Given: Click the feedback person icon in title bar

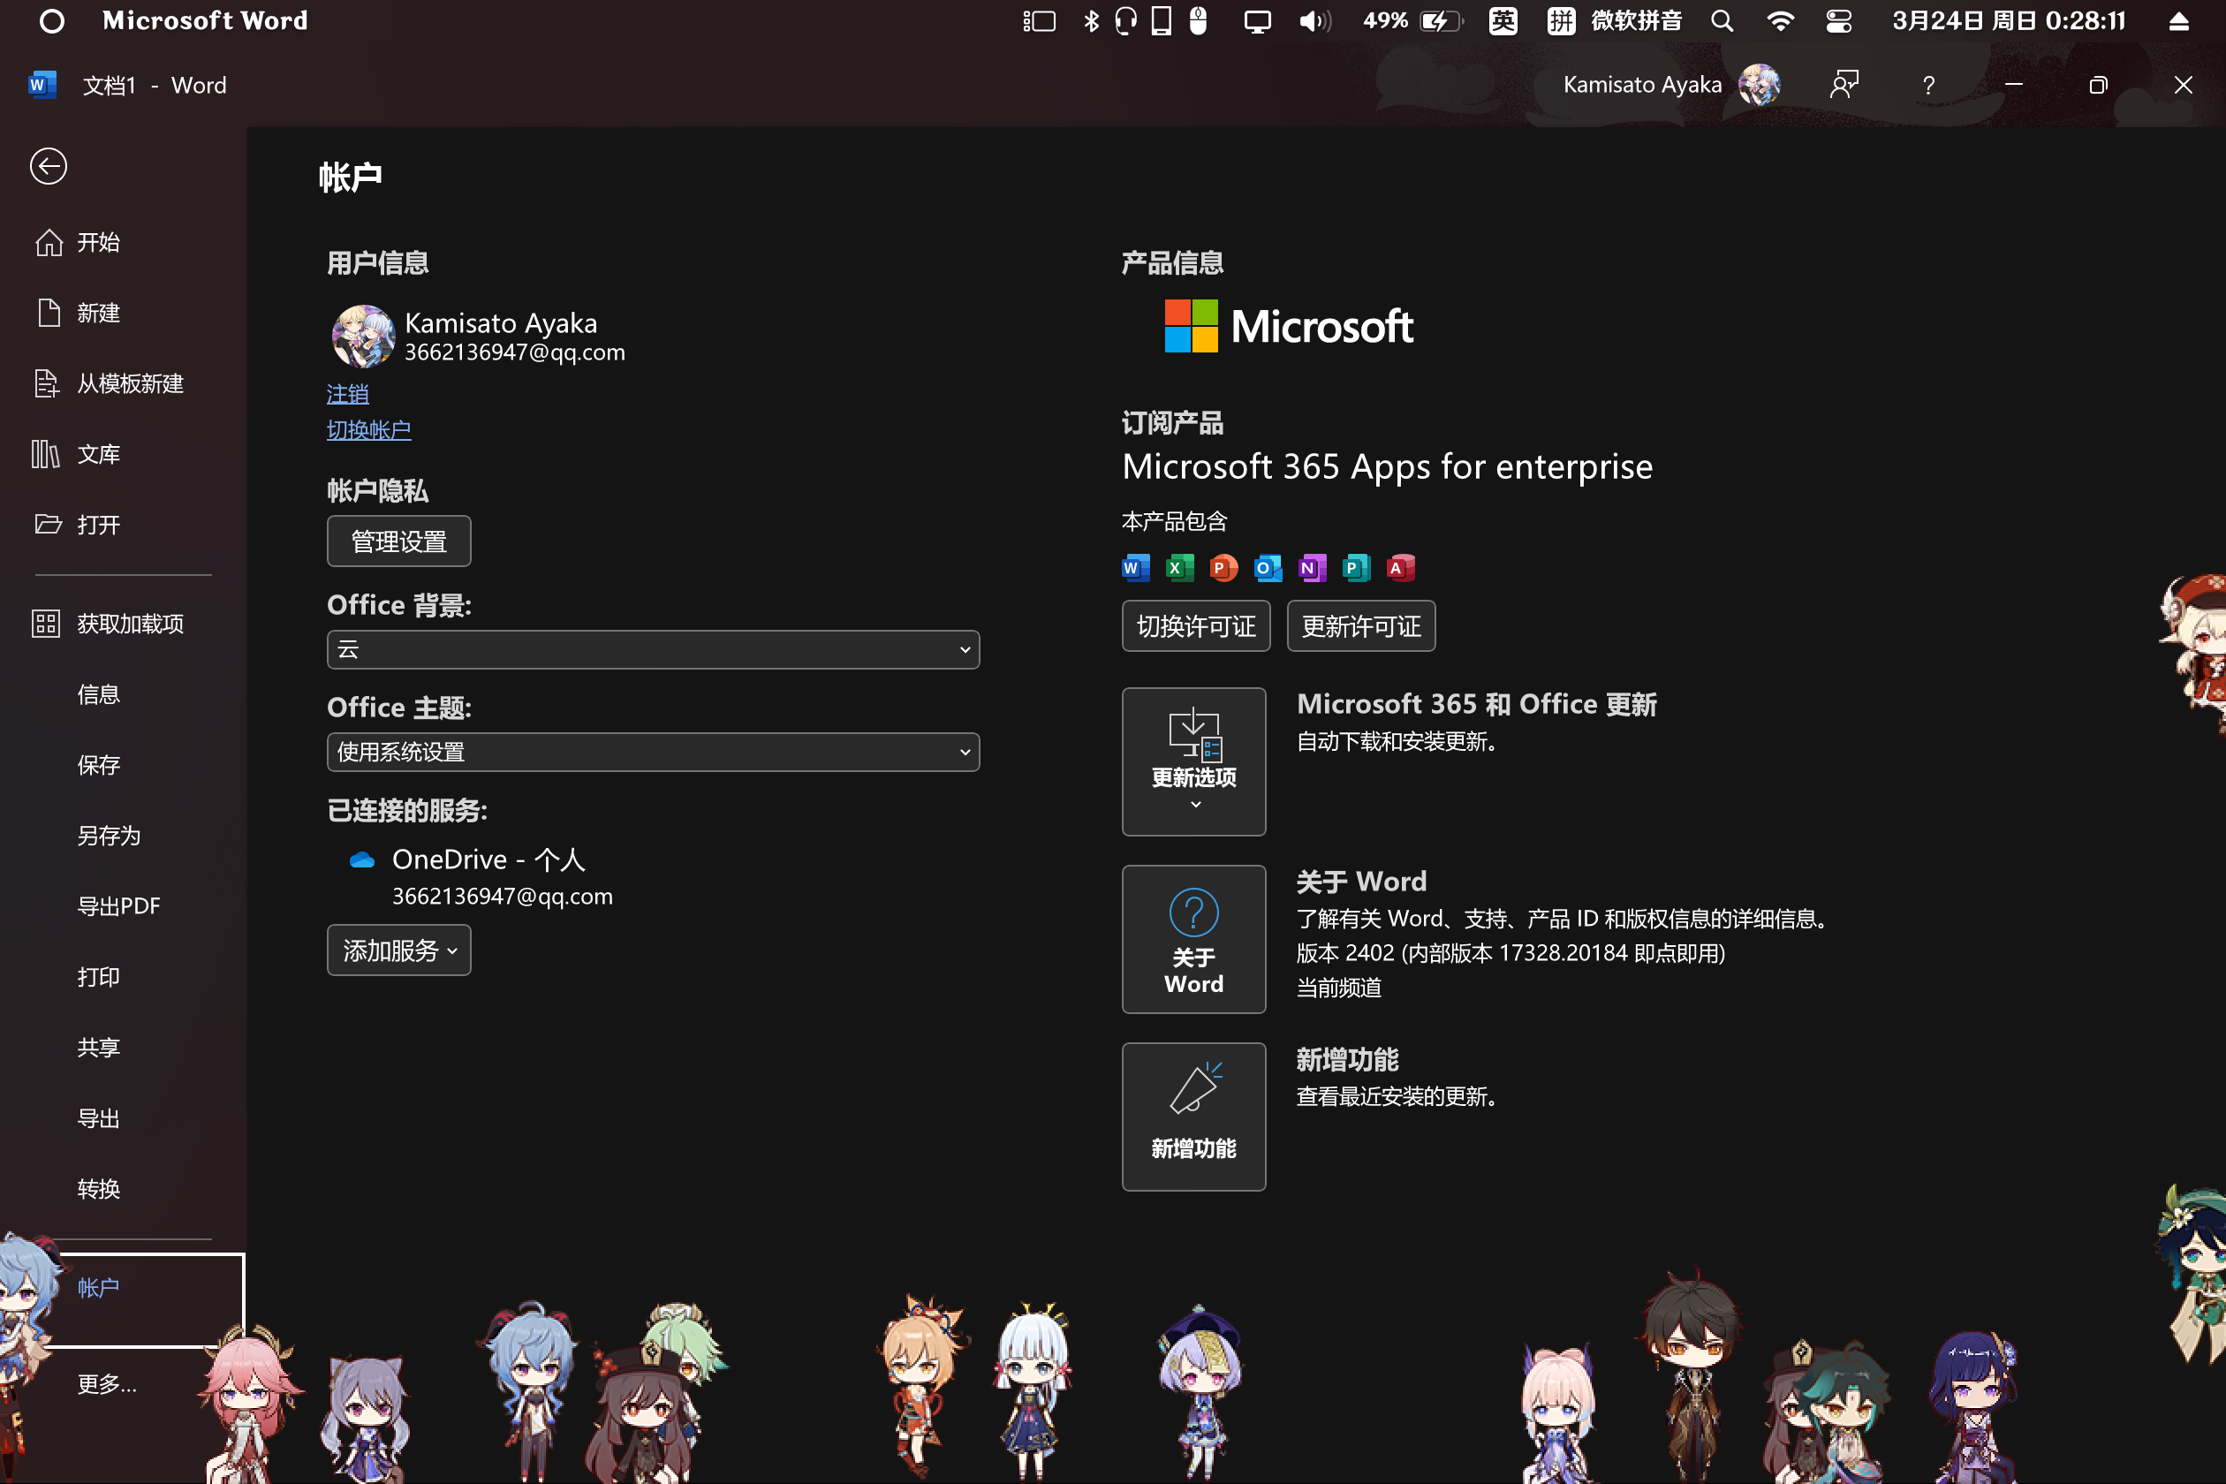Looking at the screenshot, I should [x=1844, y=85].
